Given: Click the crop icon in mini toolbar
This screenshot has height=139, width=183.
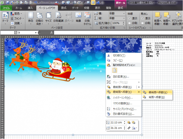Looking at the screenshot, I should coord(129,128).
